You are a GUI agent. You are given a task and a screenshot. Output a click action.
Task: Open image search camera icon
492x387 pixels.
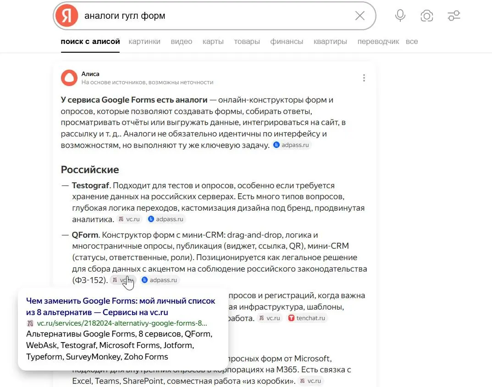(427, 16)
